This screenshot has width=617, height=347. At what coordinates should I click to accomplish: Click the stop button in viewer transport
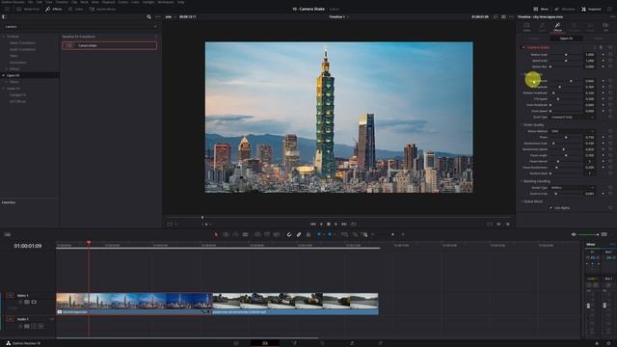point(329,224)
